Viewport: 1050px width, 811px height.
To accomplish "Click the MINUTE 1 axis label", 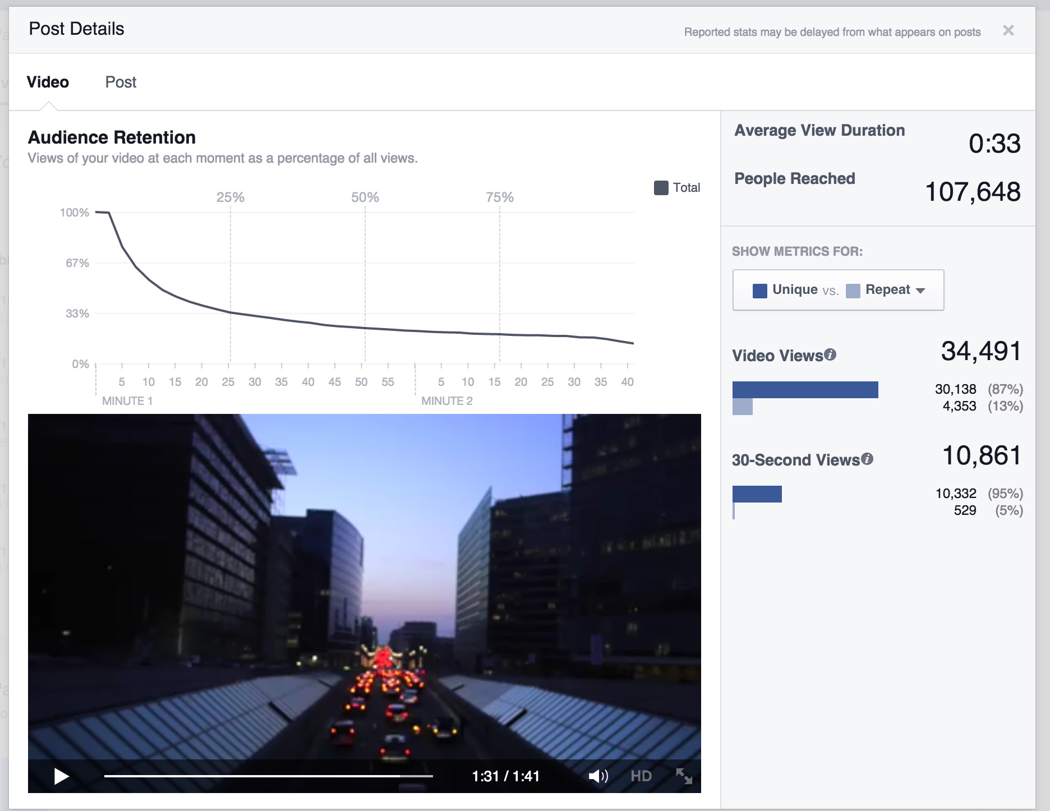I will click(127, 401).
